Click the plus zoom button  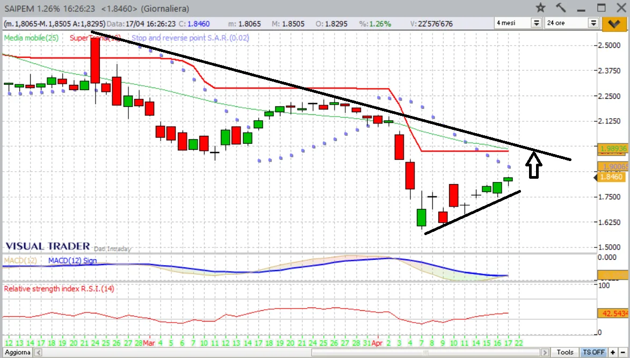[x=613, y=352]
